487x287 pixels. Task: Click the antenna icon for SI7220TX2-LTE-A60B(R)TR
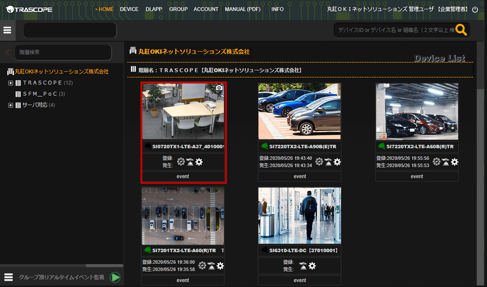[x=445, y=162]
